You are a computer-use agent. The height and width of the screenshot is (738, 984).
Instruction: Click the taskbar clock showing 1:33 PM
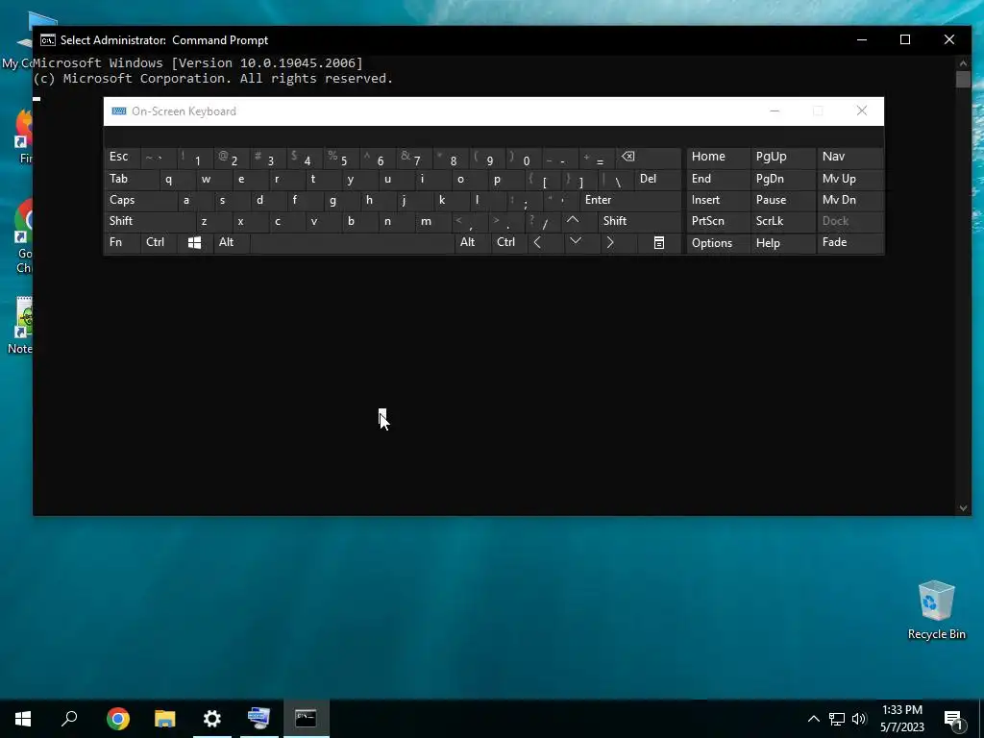[901, 719]
